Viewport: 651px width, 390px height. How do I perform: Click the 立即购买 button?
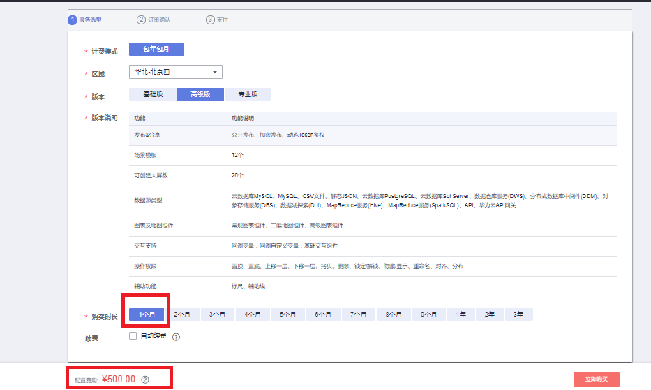[597, 380]
